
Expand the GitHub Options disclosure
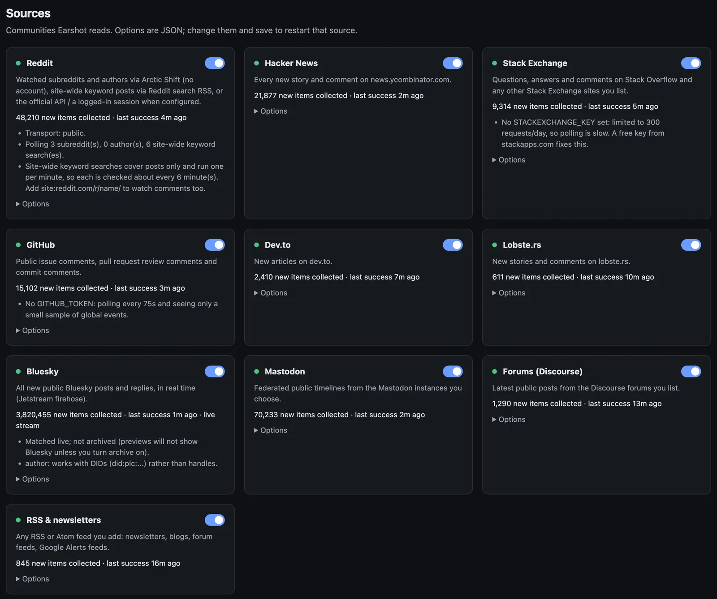pyautogui.click(x=32, y=330)
